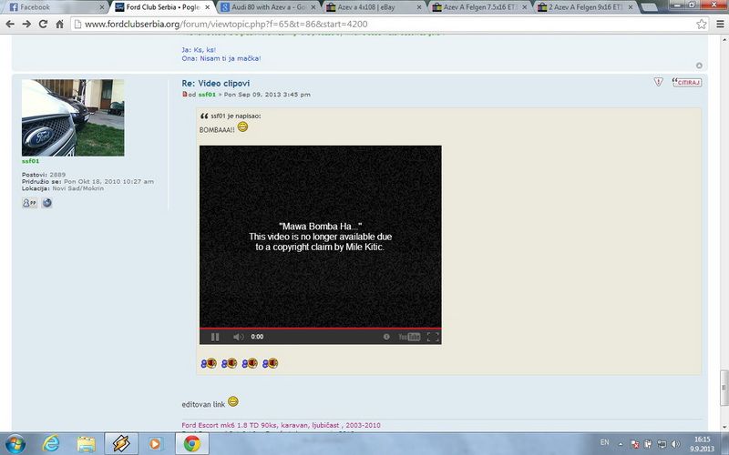The width and height of the screenshot is (729, 455).
Task: Reload the page with refresh icon
Action: coord(43,25)
